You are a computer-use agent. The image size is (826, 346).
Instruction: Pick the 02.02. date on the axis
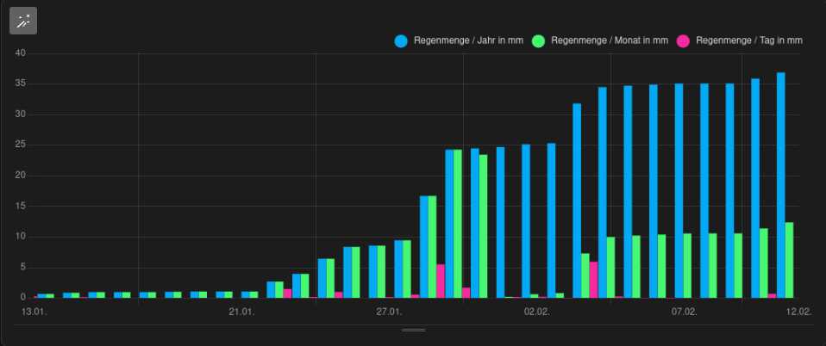click(x=536, y=312)
